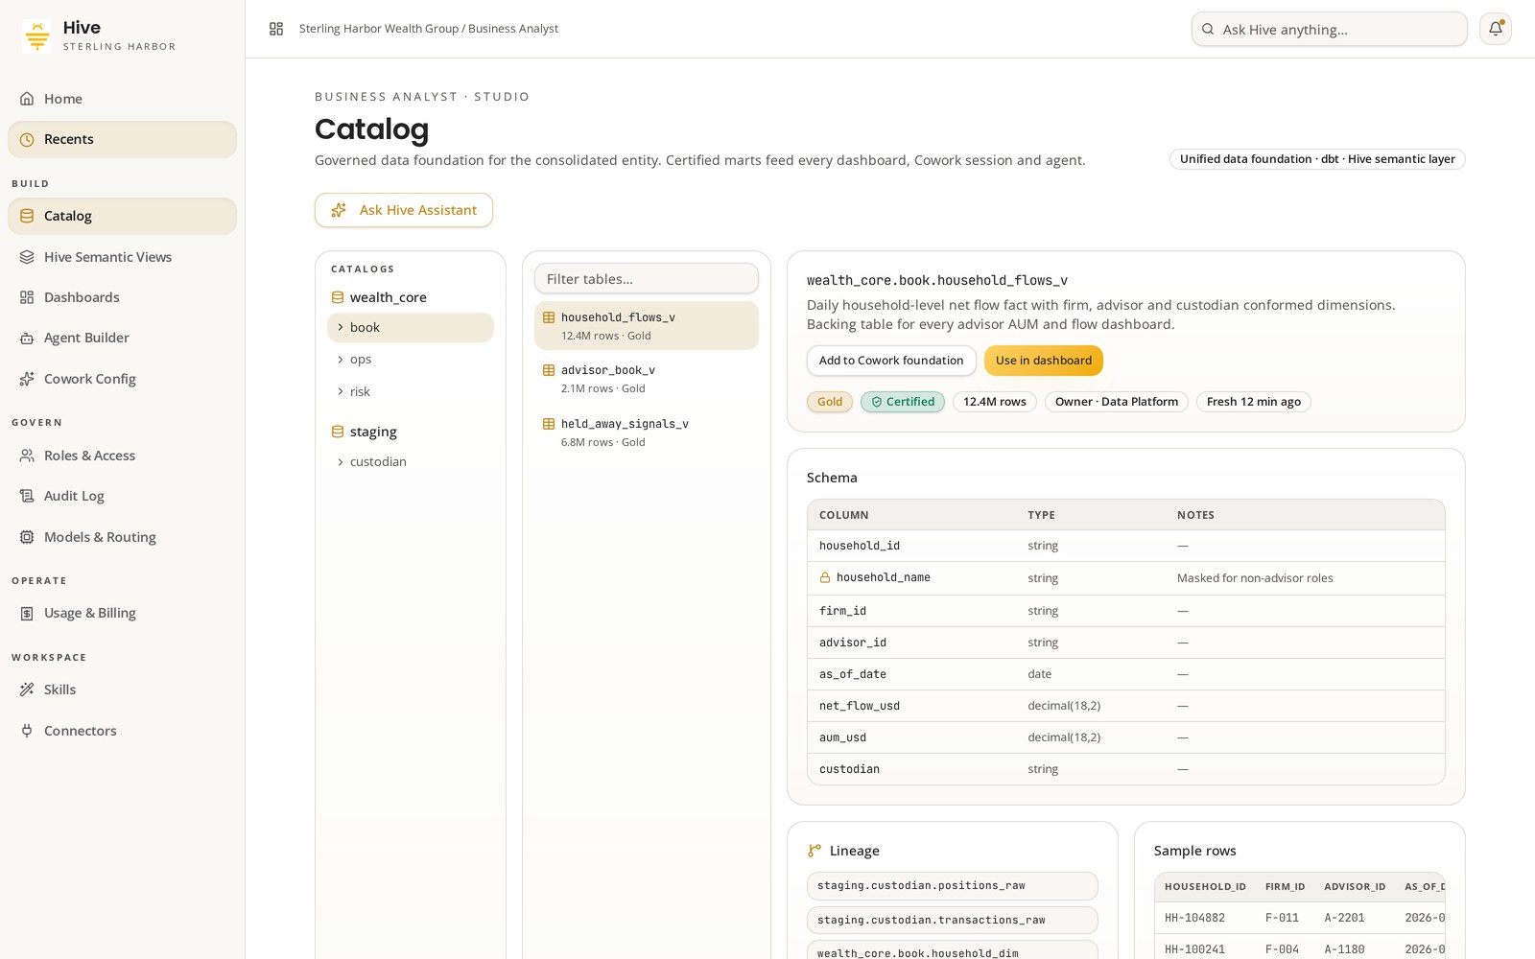Open the notifications bell

click(1496, 29)
